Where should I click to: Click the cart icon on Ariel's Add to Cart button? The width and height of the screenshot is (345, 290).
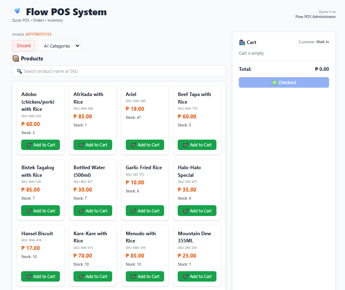pos(133,145)
